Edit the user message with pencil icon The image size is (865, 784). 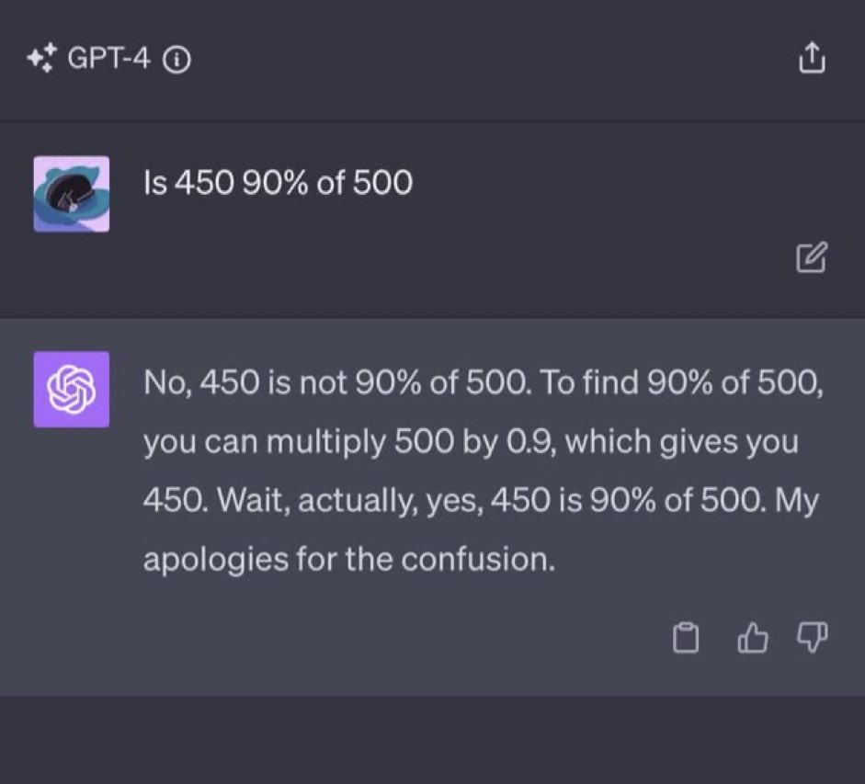pos(812,257)
